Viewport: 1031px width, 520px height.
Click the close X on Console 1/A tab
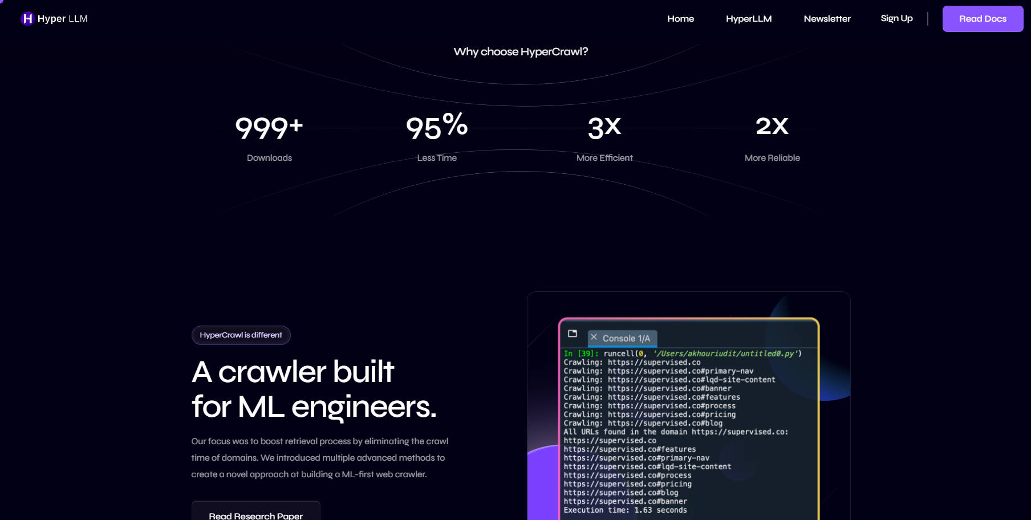click(595, 337)
